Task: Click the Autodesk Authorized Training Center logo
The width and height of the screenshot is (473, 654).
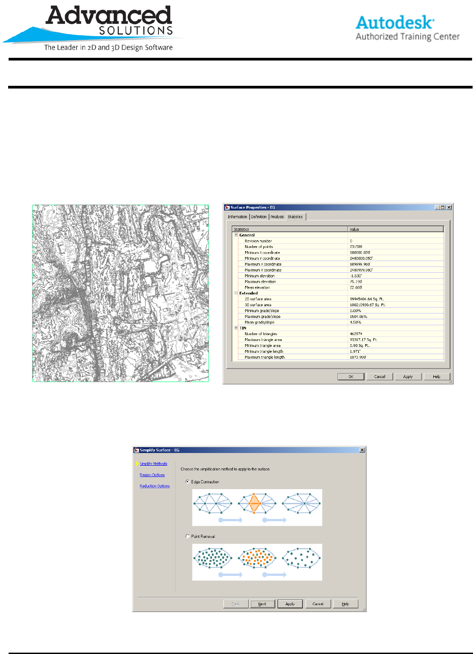Action: coord(408,28)
